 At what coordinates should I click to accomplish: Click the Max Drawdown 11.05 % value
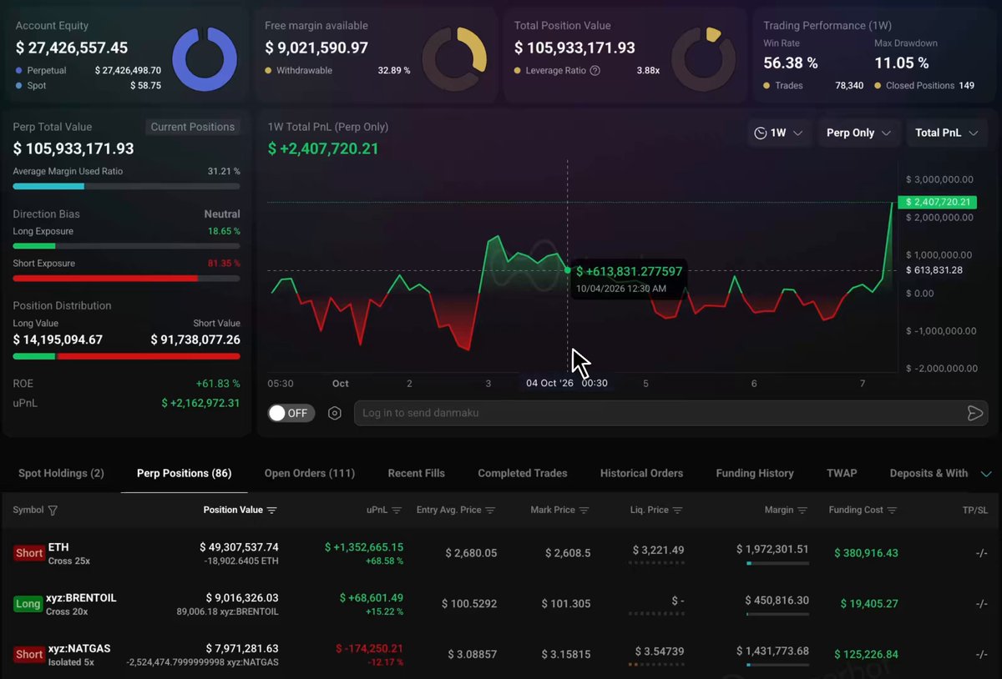(x=901, y=63)
